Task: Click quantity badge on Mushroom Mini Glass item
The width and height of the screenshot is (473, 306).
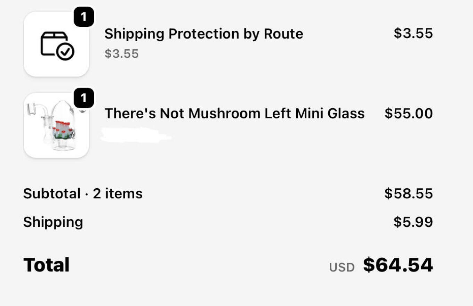Action: 84,98
